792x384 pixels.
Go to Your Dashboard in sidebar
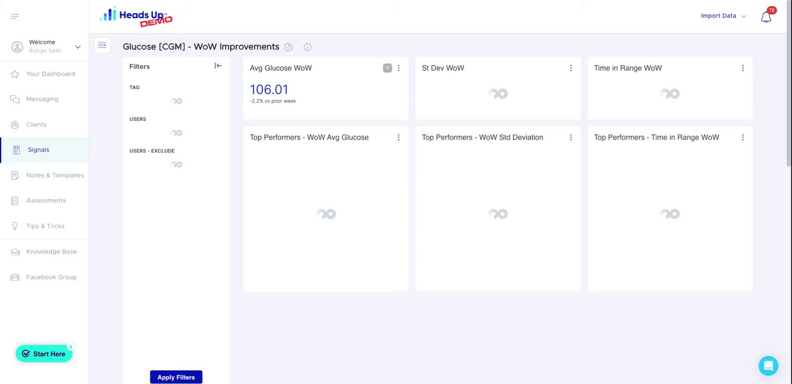50,74
